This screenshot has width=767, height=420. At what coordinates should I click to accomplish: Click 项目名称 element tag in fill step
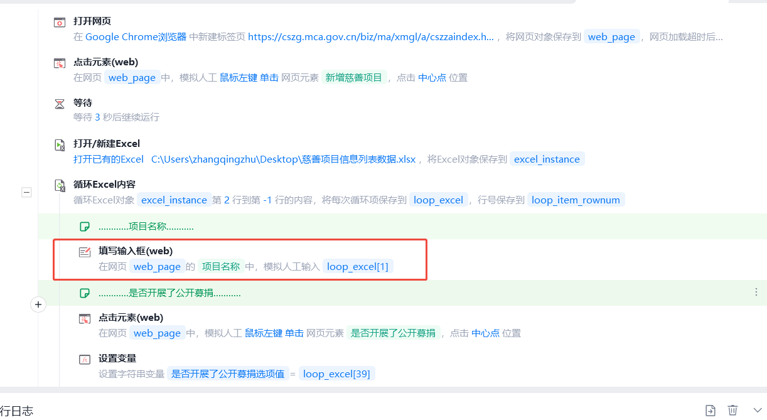pos(220,266)
